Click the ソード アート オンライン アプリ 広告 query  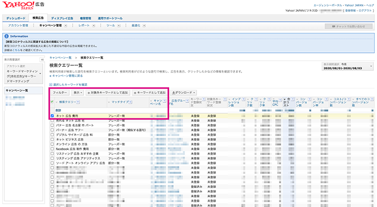[x=80, y=163]
